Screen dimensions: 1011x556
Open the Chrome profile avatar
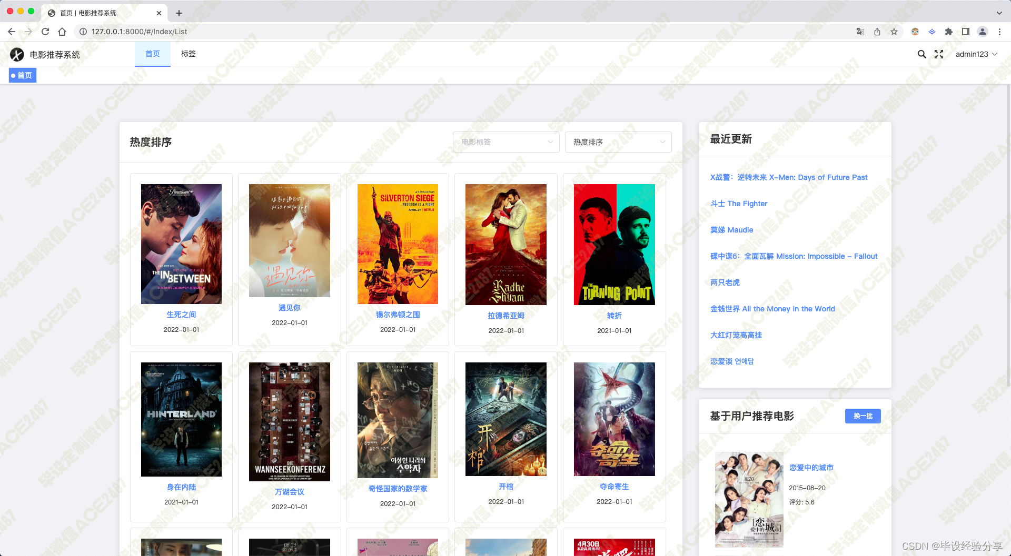pyautogui.click(x=983, y=32)
